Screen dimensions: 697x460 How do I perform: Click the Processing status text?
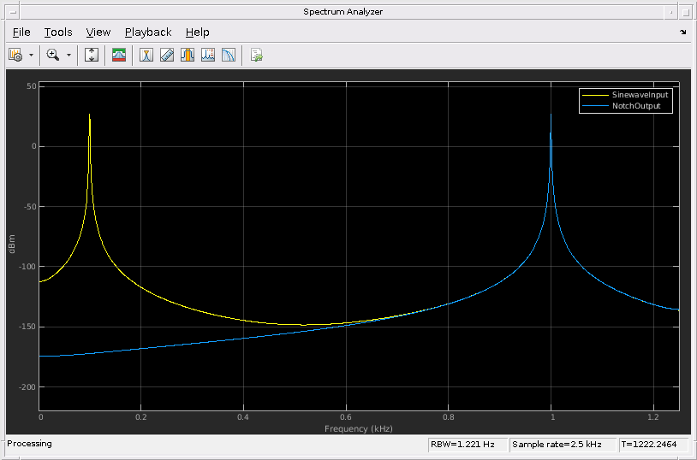29,444
